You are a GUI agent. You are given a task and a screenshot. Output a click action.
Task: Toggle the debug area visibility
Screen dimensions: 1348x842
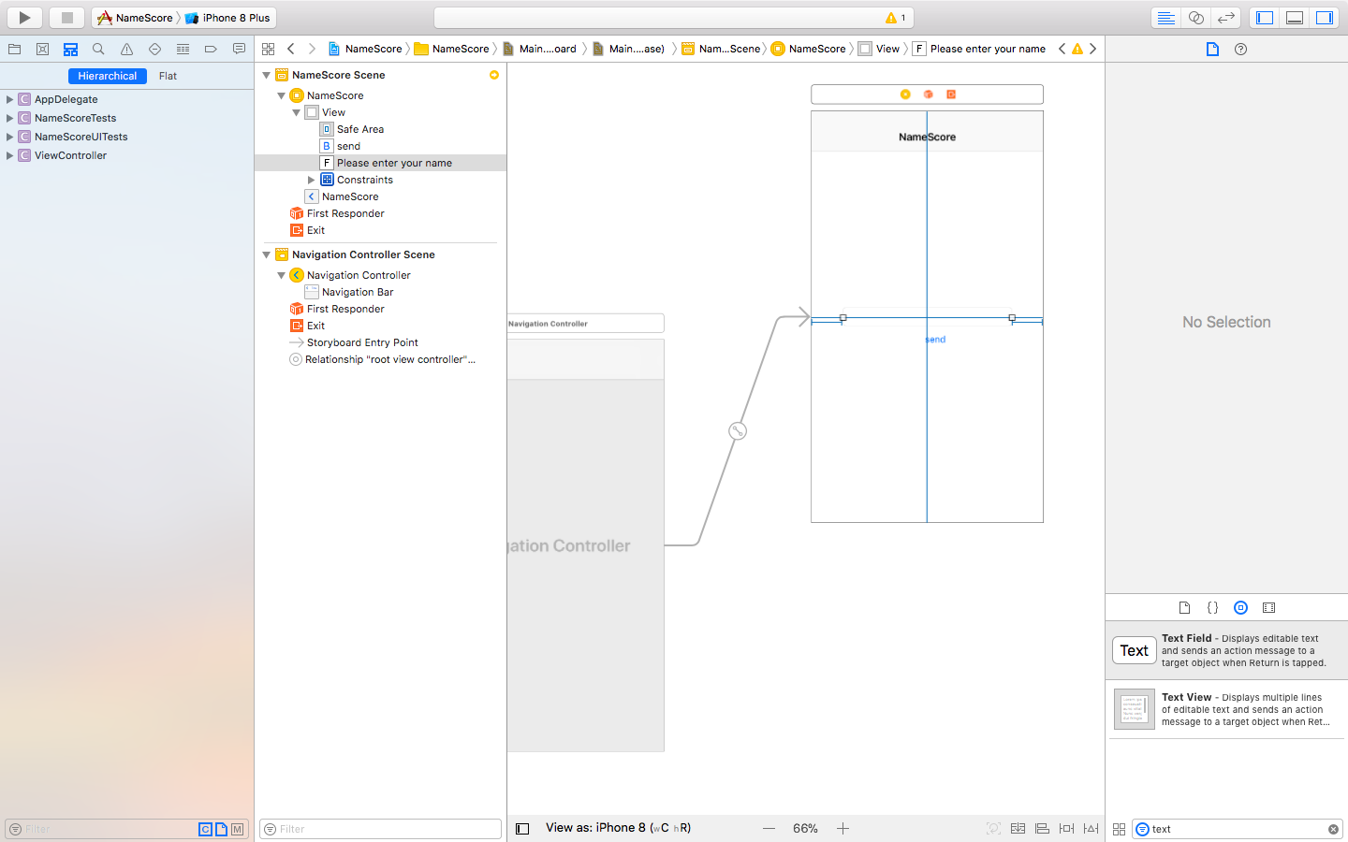(x=1295, y=17)
